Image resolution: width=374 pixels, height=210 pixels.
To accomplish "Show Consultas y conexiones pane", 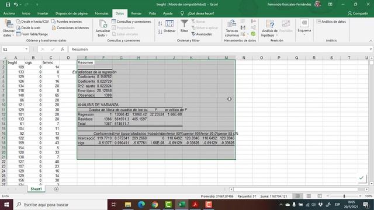I will (x=131, y=22).
